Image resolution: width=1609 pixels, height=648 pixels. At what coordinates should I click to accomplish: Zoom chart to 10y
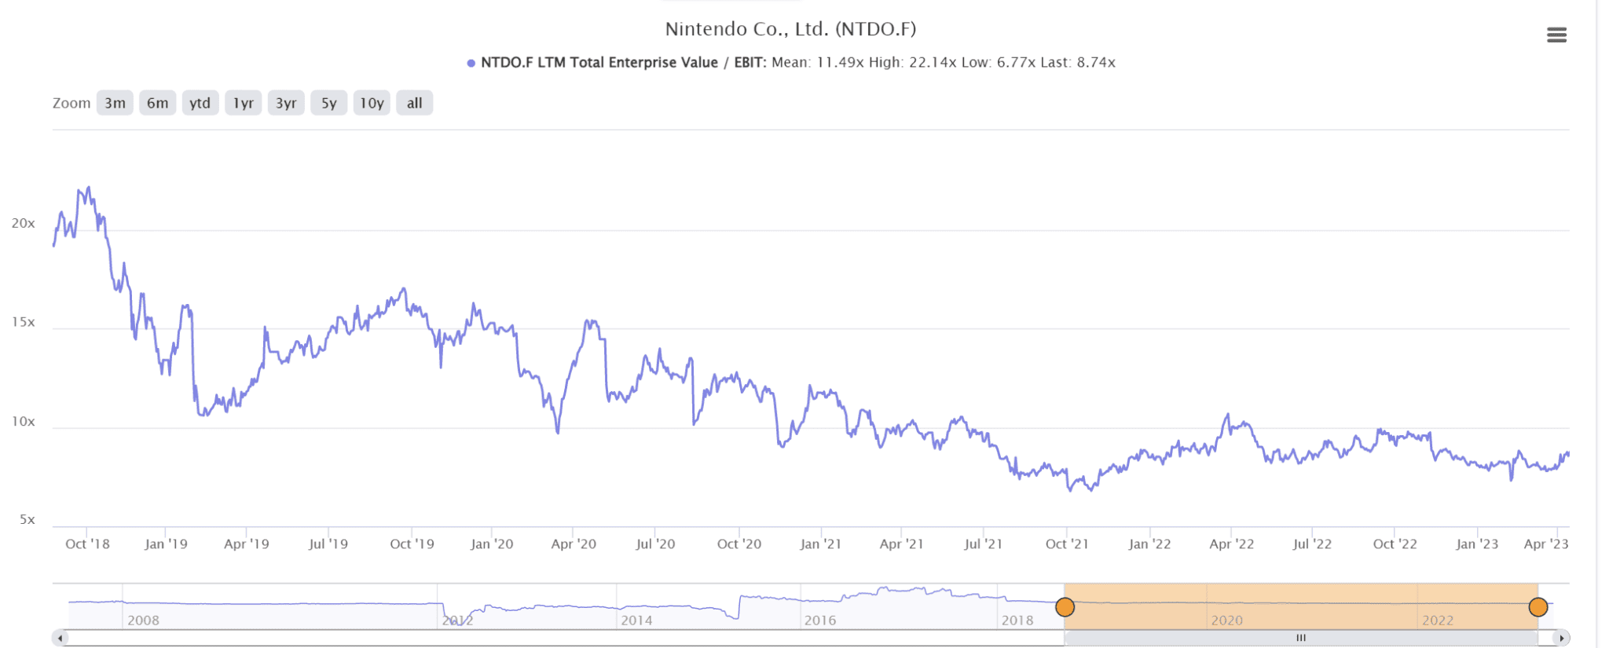pos(372,103)
